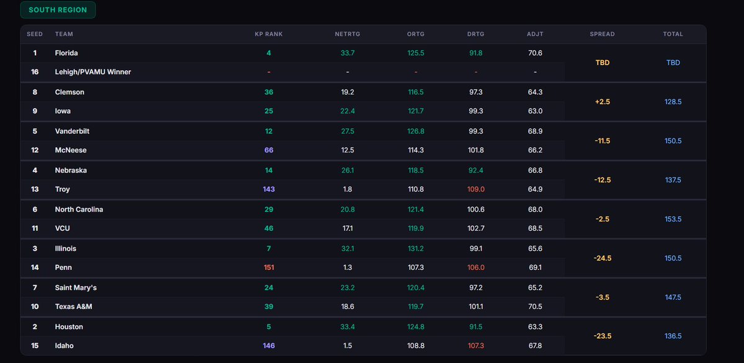744x363 pixels.
Task: Click Houston's DRtg value 91.5
Action: (476, 327)
